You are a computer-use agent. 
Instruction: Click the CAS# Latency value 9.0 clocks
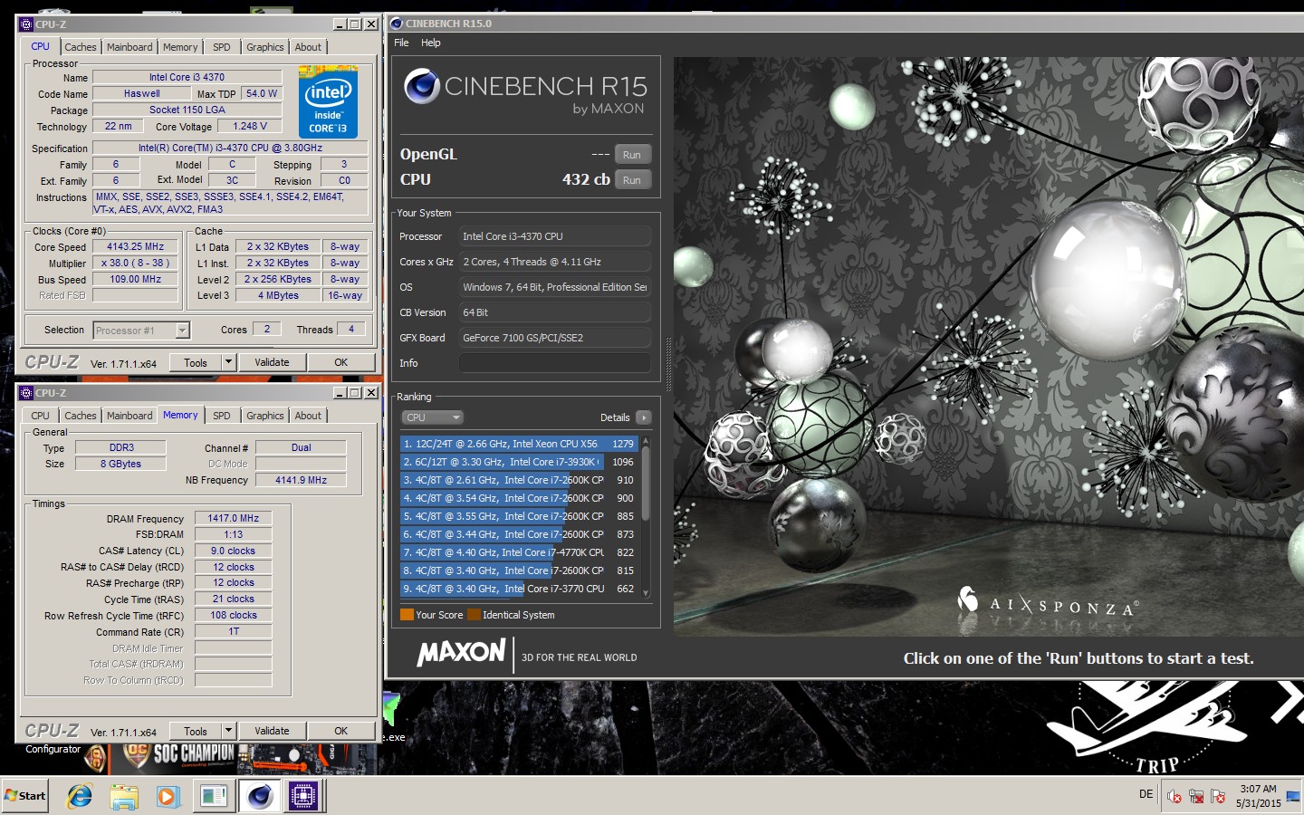233,551
